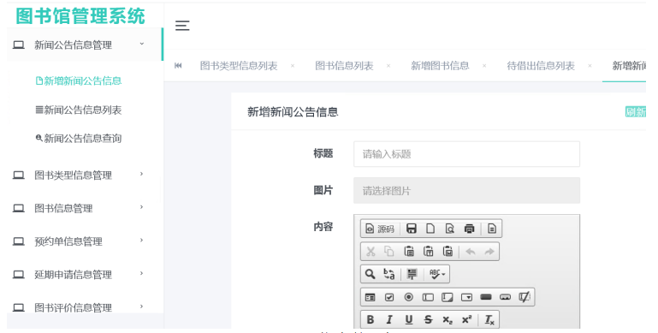Screen dimensions: 658x333
Task: Insert a hidden field via editor toolbar
Action: (525, 297)
